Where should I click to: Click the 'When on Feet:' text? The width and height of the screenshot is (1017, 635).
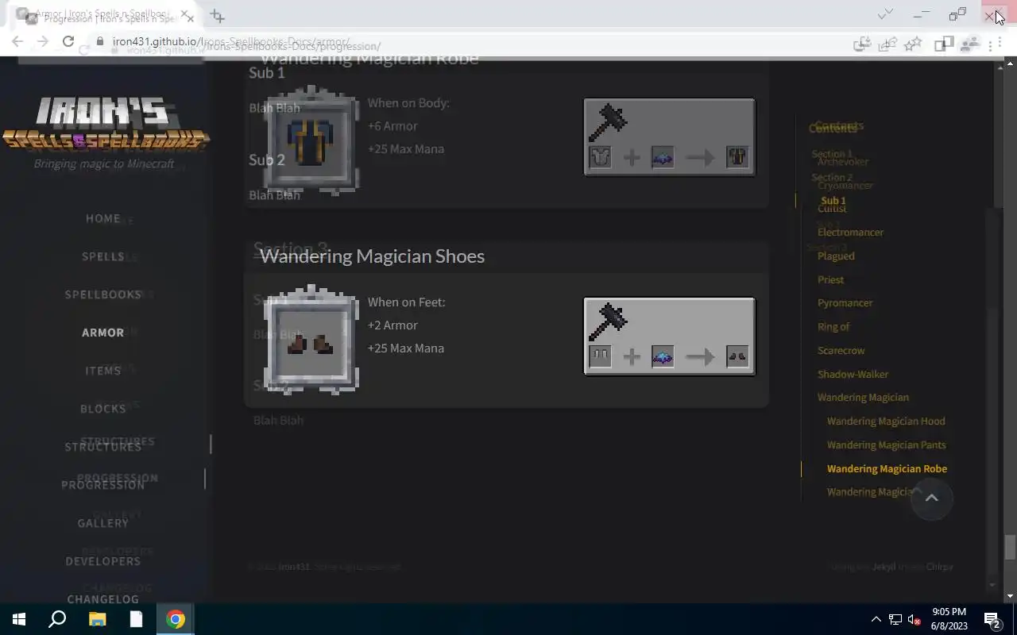click(406, 302)
